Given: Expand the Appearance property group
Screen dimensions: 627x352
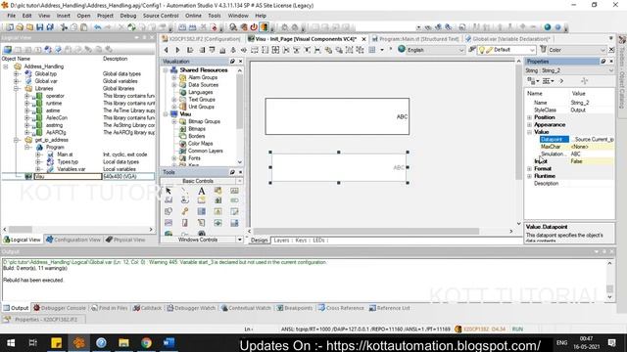Looking at the screenshot, I should (x=529, y=124).
